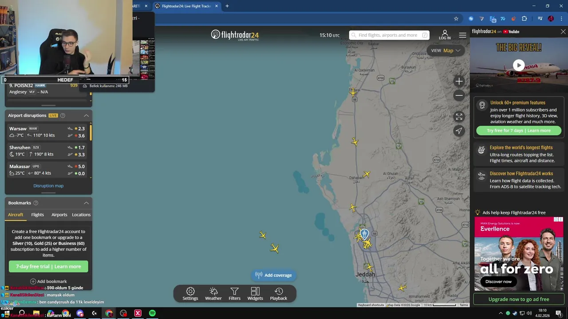The width and height of the screenshot is (568, 319).
Task: Select the Aircraft bookmarks tab
Action: pyautogui.click(x=16, y=215)
